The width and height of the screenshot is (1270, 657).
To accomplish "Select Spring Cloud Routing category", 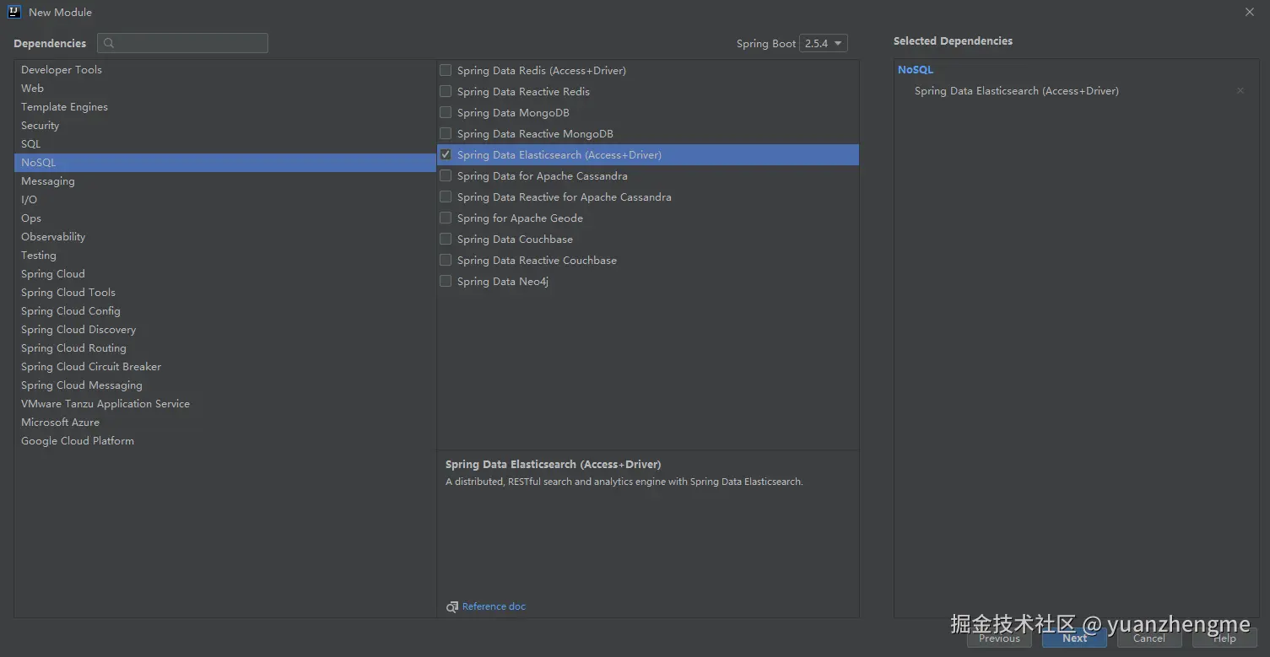I will [x=224, y=348].
